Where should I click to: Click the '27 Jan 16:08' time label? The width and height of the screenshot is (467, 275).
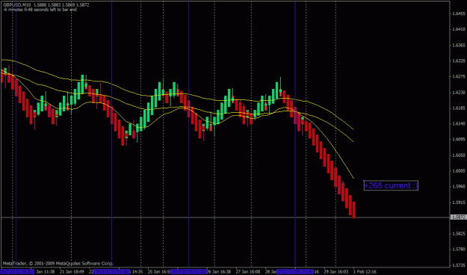(x=248, y=272)
